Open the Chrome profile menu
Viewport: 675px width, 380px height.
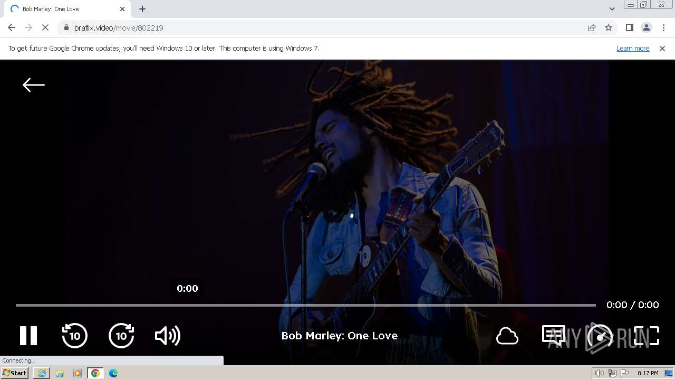tap(647, 27)
